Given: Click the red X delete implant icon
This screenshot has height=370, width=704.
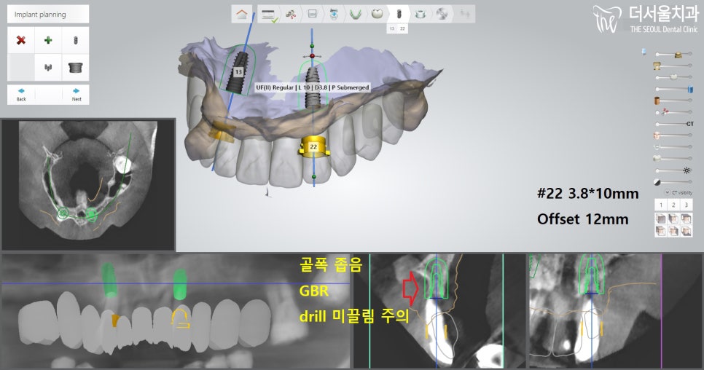Looking at the screenshot, I should [x=20, y=40].
